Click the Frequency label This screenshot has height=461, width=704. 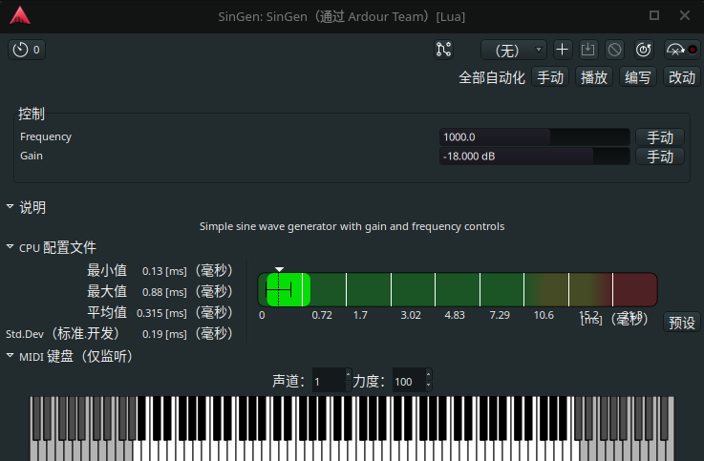tap(46, 136)
